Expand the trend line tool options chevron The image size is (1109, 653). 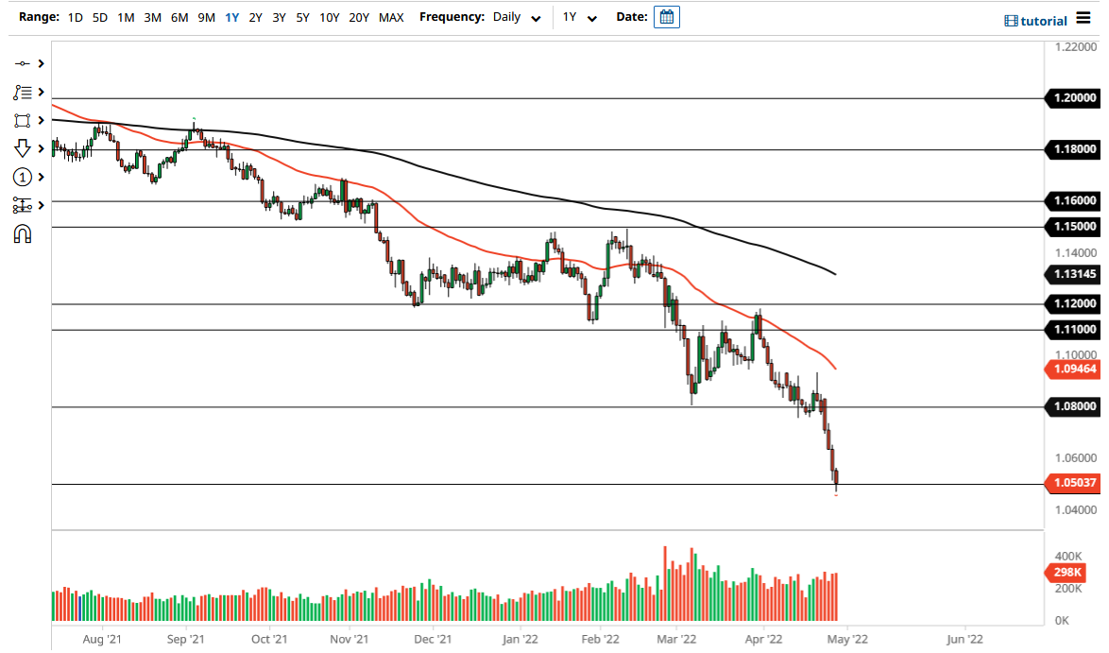coord(39,64)
